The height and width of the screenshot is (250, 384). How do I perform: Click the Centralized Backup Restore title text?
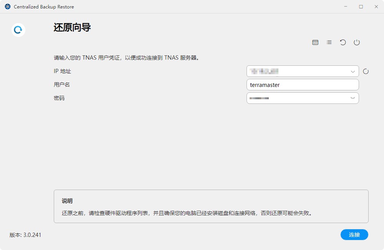[43, 7]
